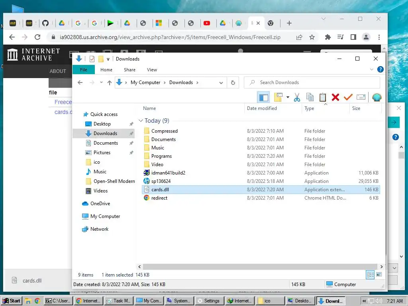Click the Email envelope toolbar icon

361,97
